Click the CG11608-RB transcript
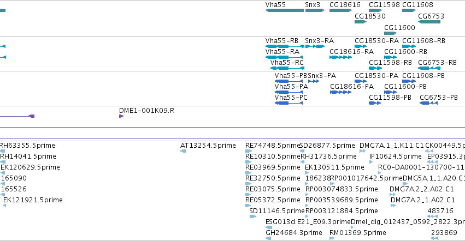465x241 pixels. (x=409, y=46)
